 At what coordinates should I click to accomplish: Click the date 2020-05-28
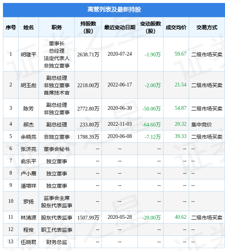tap(120, 217)
